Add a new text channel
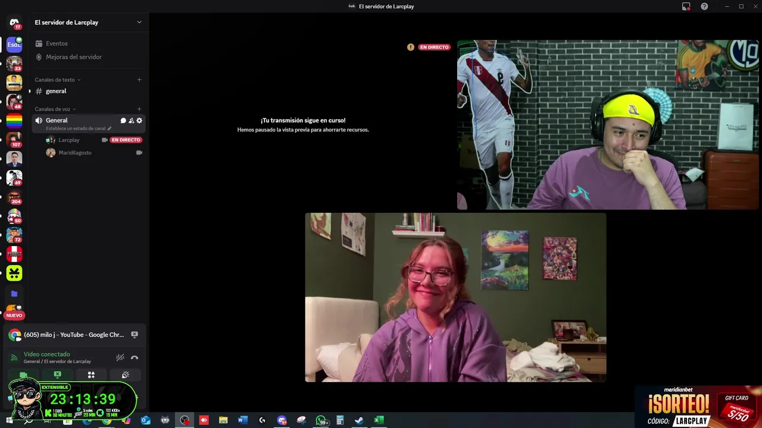 coord(139,80)
